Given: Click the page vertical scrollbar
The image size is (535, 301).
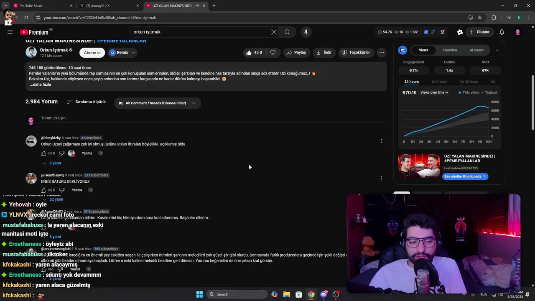Looking at the screenshot, I should [x=532, y=102].
